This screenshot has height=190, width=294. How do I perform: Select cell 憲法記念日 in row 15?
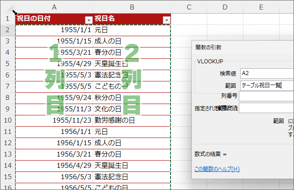pyautogui.click(x=132, y=177)
